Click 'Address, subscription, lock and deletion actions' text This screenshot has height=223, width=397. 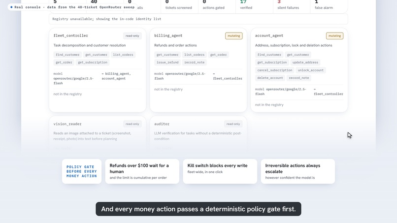point(294,45)
